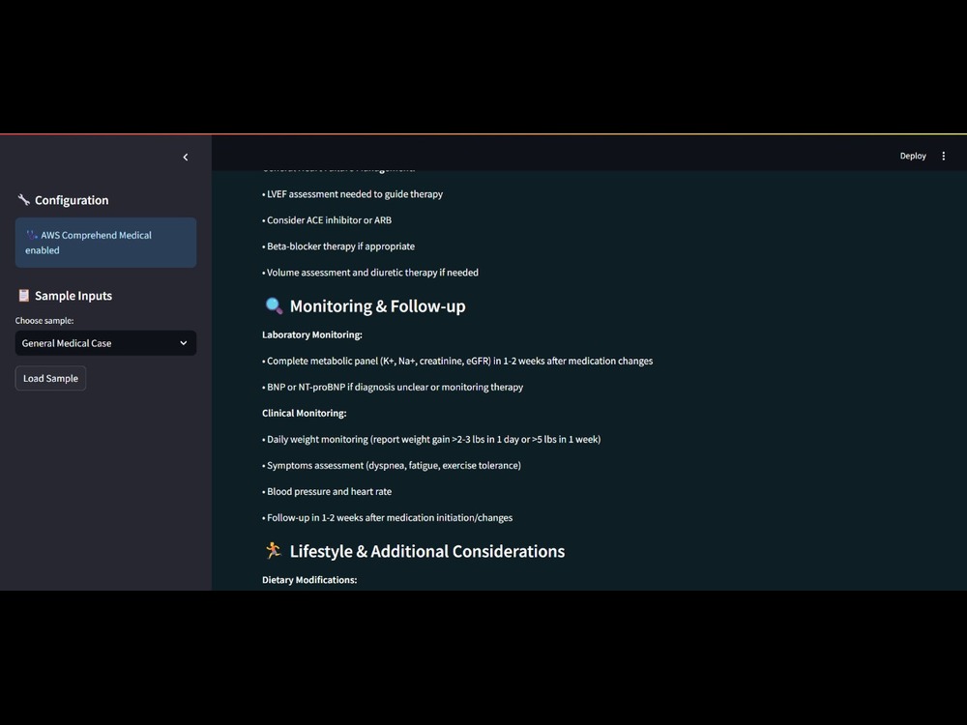Click the clipboard icon beside Sample Inputs
This screenshot has width=967, height=725.
(x=24, y=295)
